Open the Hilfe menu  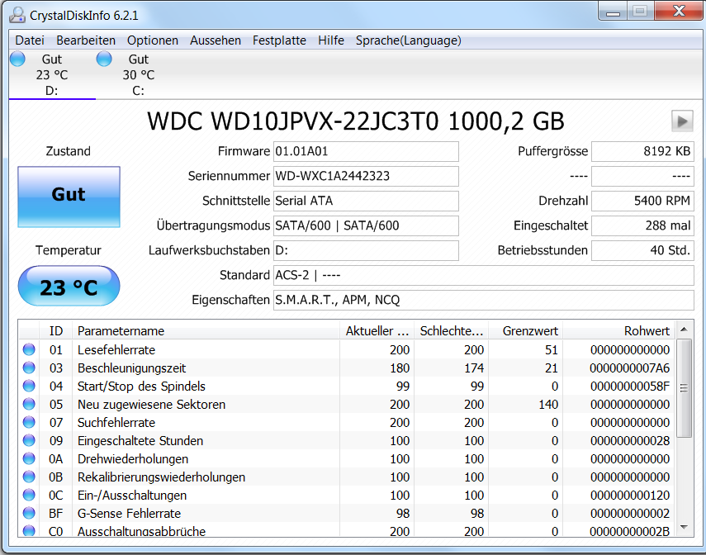(331, 40)
